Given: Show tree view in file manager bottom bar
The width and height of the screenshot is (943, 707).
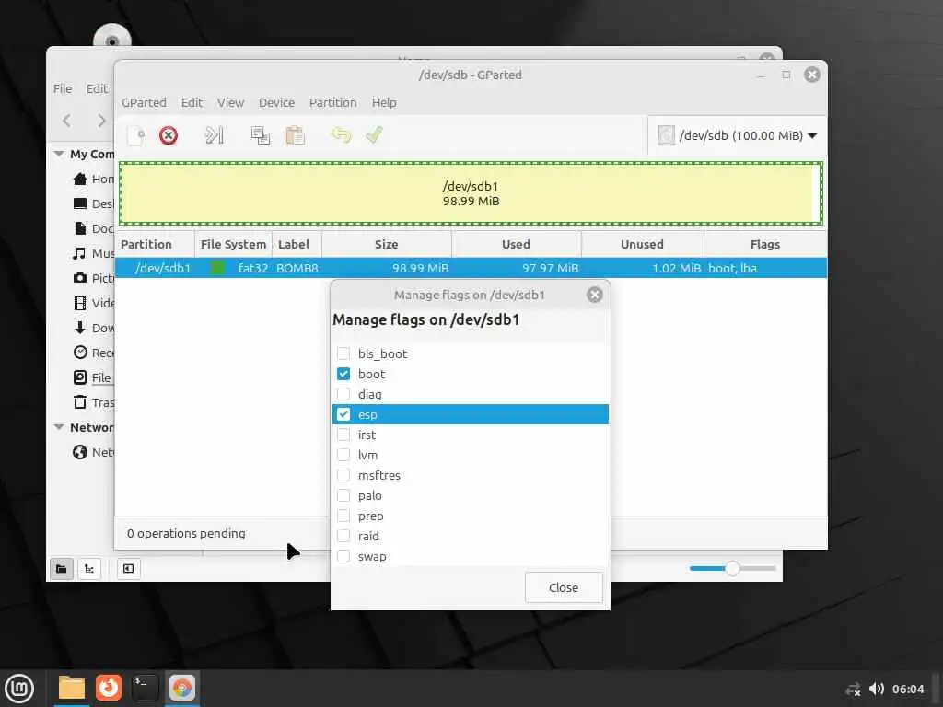Looking at the screenshot, I should pyautogui.click(x=89, y=569).
